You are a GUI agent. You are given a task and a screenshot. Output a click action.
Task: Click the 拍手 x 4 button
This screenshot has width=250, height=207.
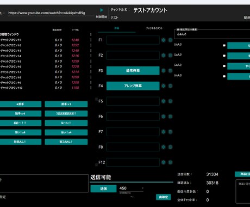(x=20, y=113)
